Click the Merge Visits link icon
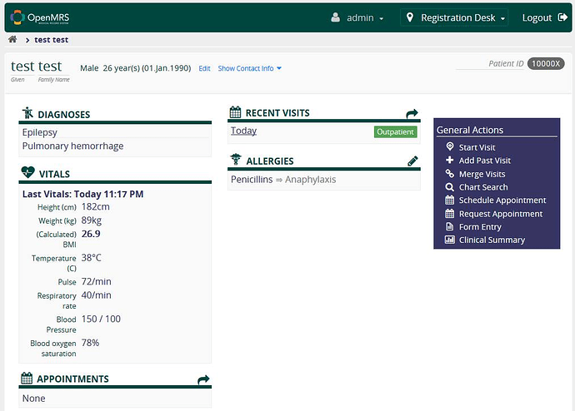 (450, 174)
